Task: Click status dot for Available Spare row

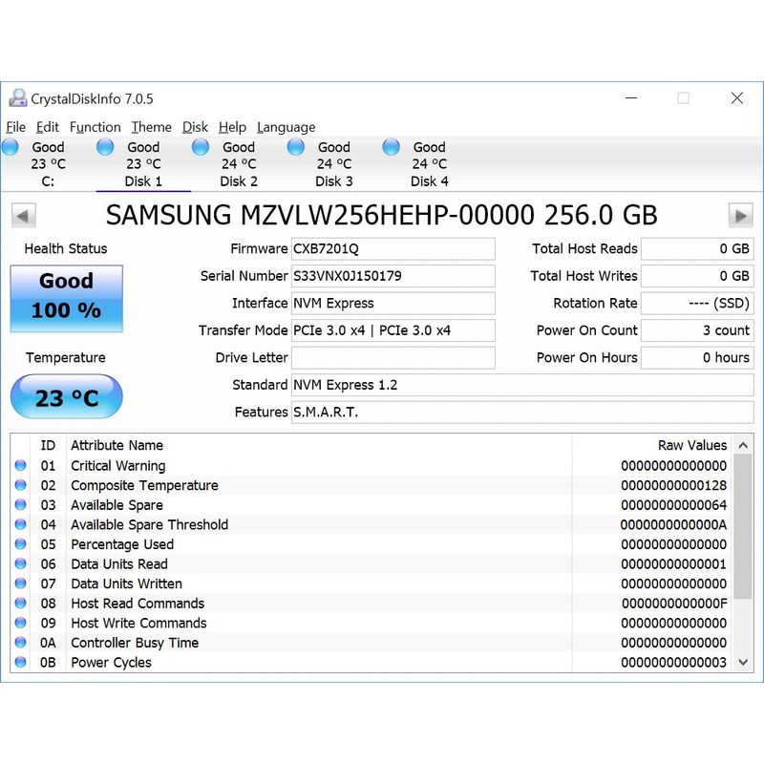Action: pyautogui.click(x=20, y=505)
